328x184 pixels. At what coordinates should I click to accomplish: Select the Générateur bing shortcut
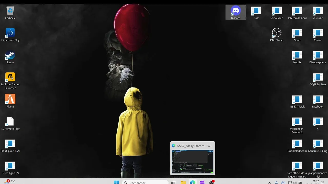point(318,146)
